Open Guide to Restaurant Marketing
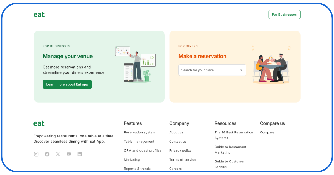334x175 pixels. pyautogui.click(x=230, y=150)
